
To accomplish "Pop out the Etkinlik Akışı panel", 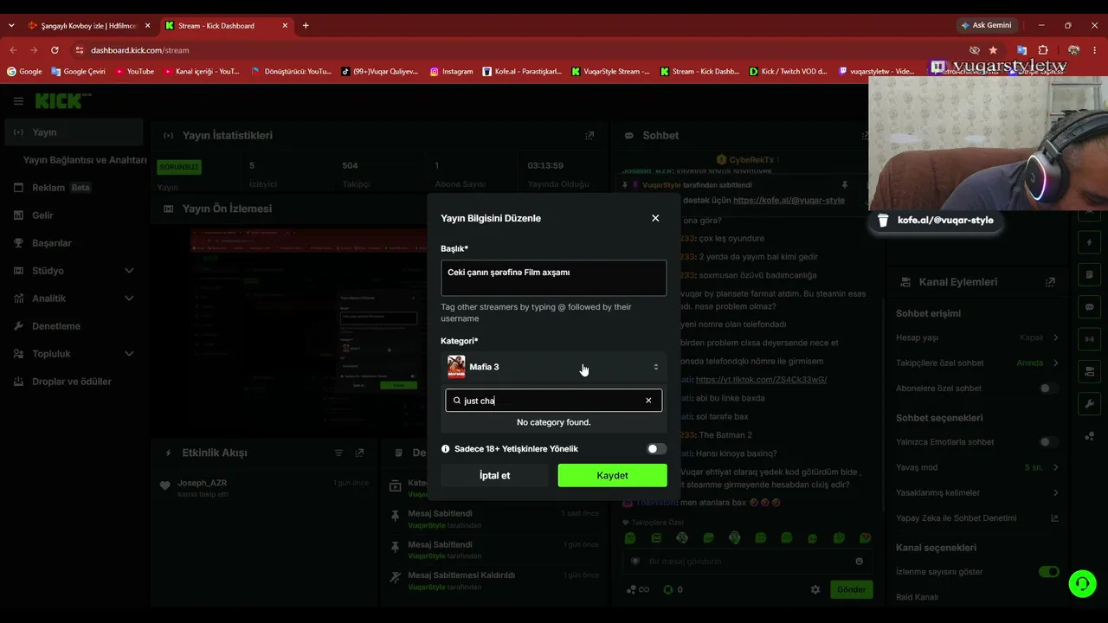I will click(359, 453).
